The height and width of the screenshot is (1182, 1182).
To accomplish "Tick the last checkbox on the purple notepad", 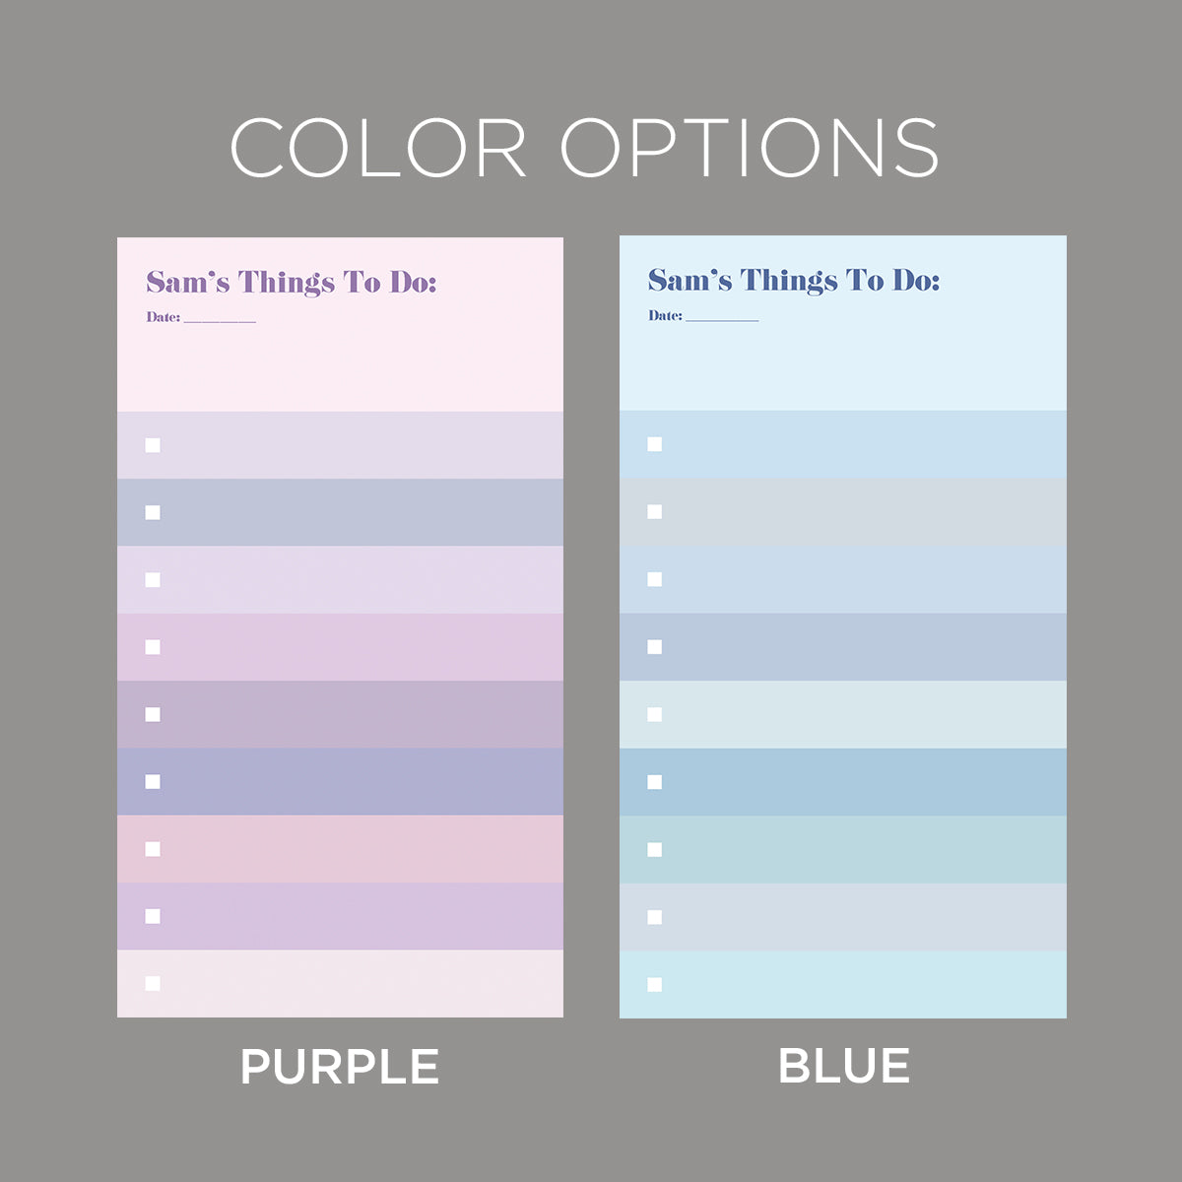I will pos(153,983).
